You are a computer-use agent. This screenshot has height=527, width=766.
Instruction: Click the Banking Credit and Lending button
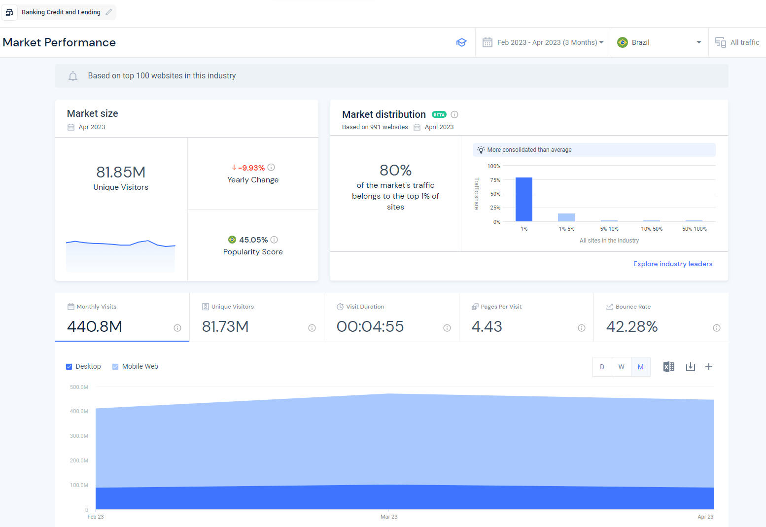pyautogui.click(x=61, y=12)
